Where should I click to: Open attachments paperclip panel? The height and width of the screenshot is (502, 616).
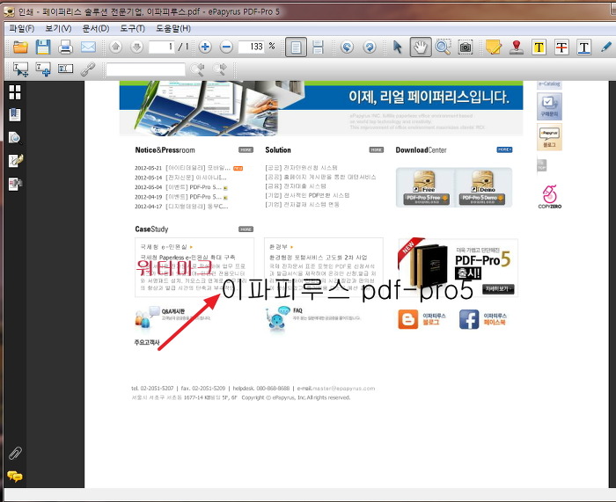[x=15, y=454]
